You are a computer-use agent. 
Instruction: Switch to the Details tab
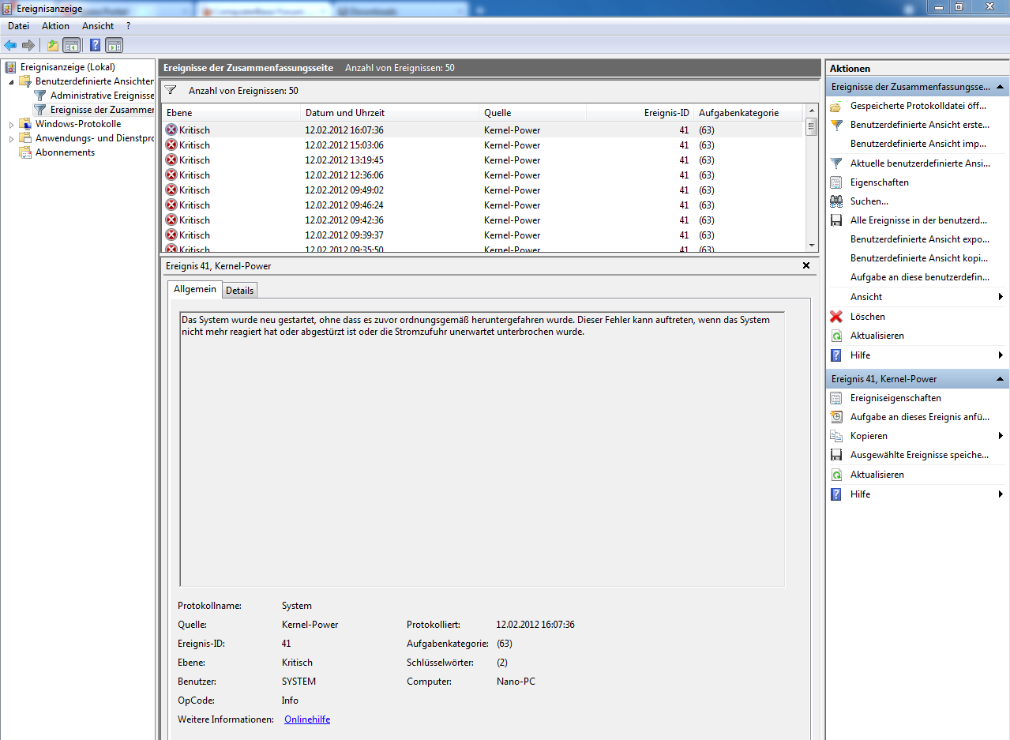[x=239, y=291]
